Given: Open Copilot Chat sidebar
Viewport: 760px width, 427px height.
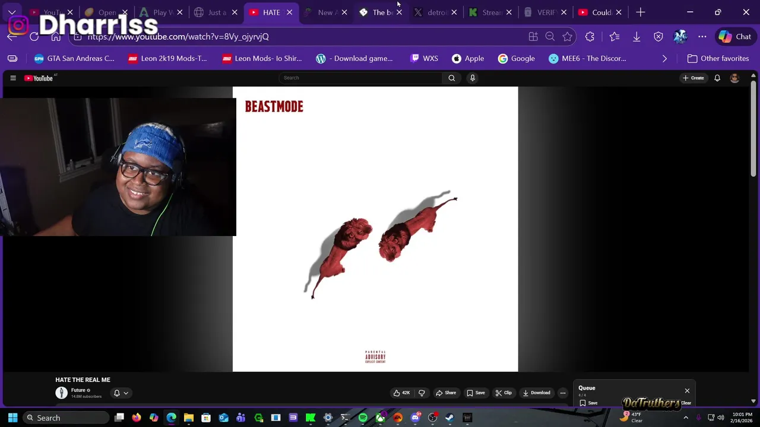Looking at the screenshot, I should pos(735,37).
